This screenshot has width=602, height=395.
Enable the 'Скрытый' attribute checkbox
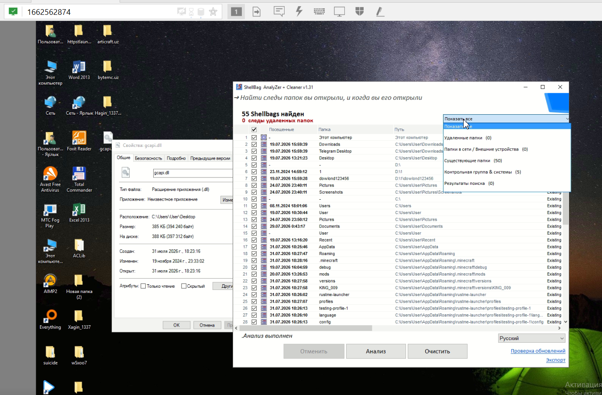tap(184, 286)
